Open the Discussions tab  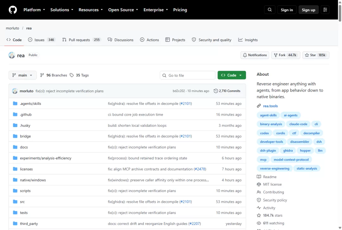coord(120,40)
